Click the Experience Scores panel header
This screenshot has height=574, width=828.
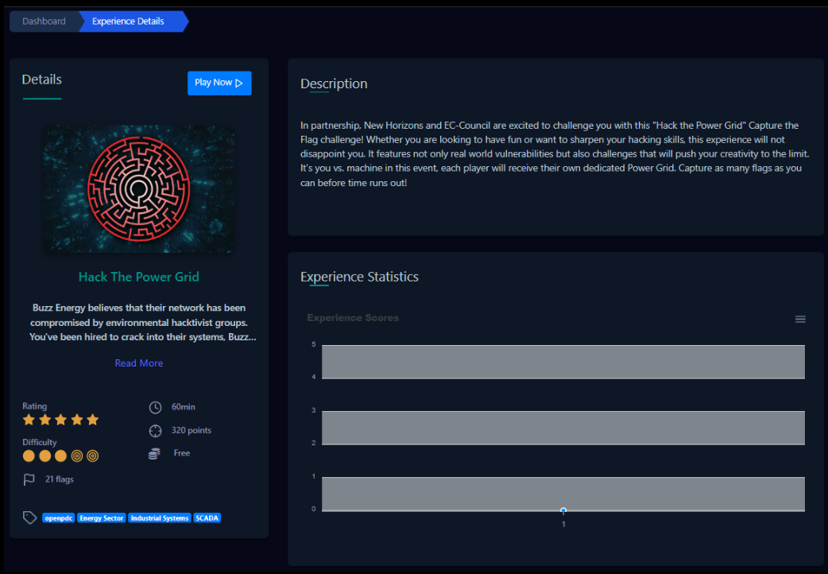point(353,317)
